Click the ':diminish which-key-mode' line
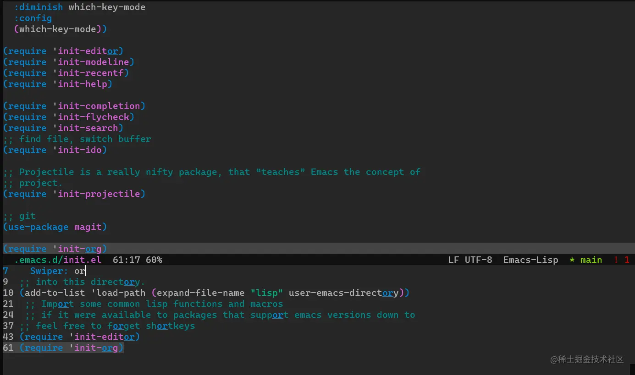Screen dimensions: 635x375 pyautogui.click(x=80, y=7)
